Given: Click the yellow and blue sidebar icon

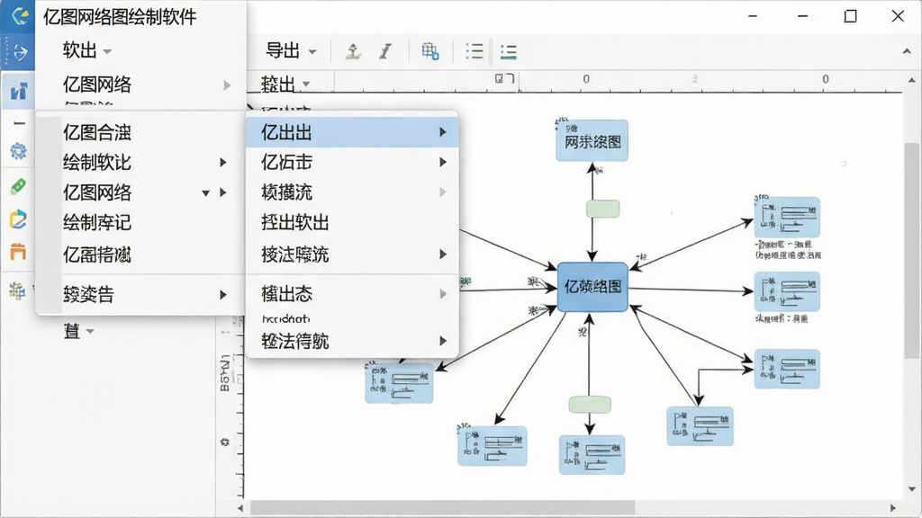Looking at the screenshot, I should click(18, 219).
